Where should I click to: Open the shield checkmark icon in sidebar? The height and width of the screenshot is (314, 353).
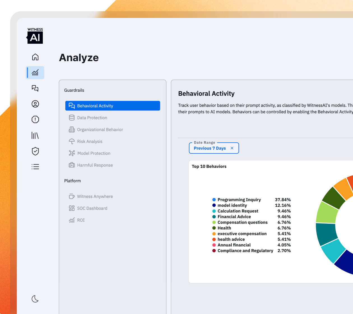(x=35, y=151)
